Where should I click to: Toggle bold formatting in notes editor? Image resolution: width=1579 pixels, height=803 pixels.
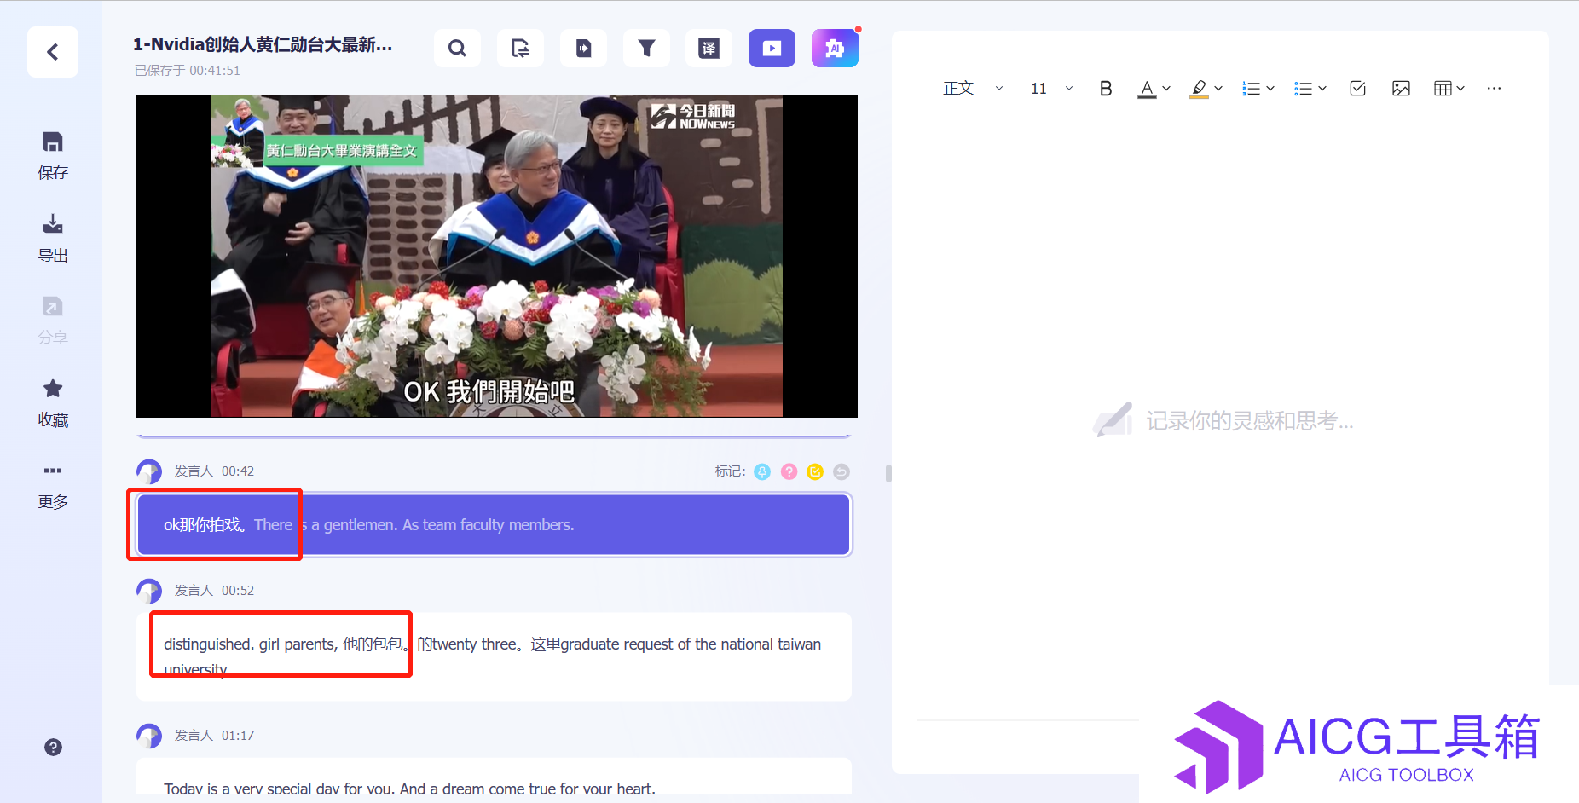[1106, 89]
